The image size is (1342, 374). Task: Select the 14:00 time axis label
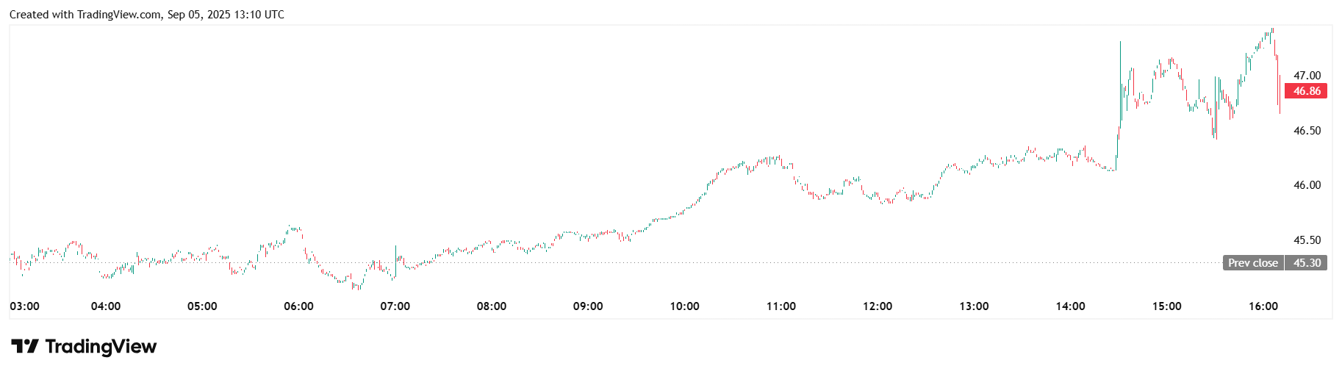pos(1071,306)
